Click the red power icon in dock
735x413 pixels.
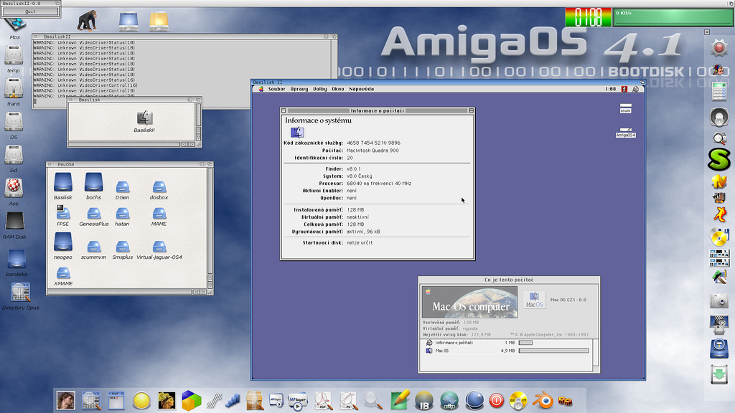(496, 400)
